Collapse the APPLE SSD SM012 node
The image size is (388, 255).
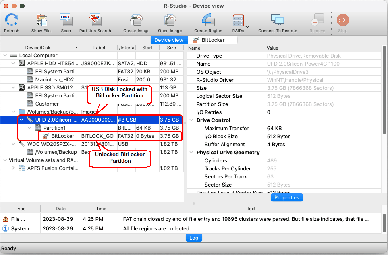pyautogui.click(x=13, y=87)
